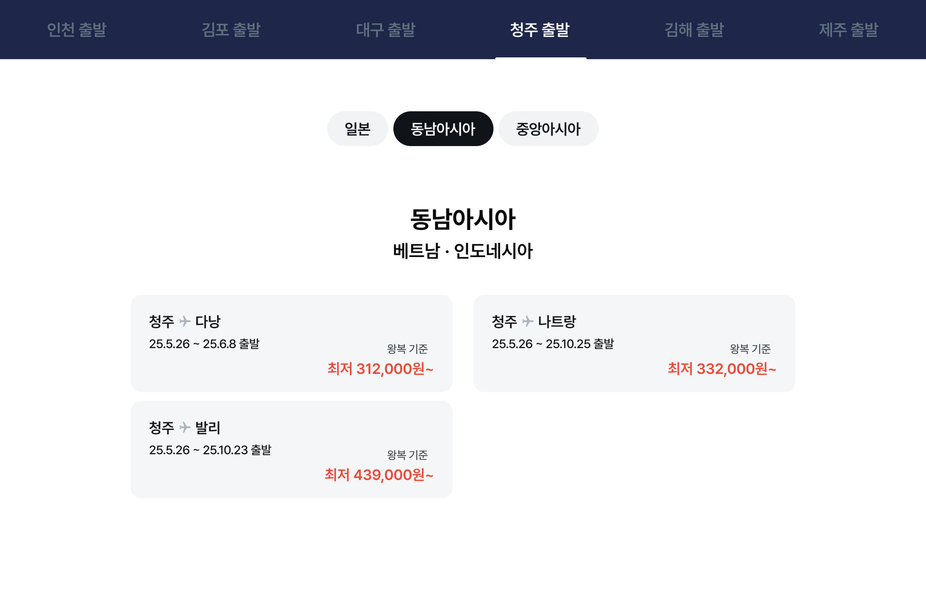Choose the 중앙아시아 region filter

(x=548, y=129)
